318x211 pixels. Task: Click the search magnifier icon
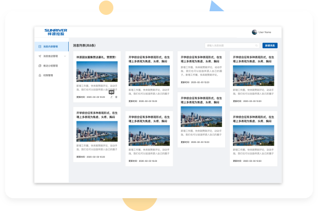tap(256, 46)
